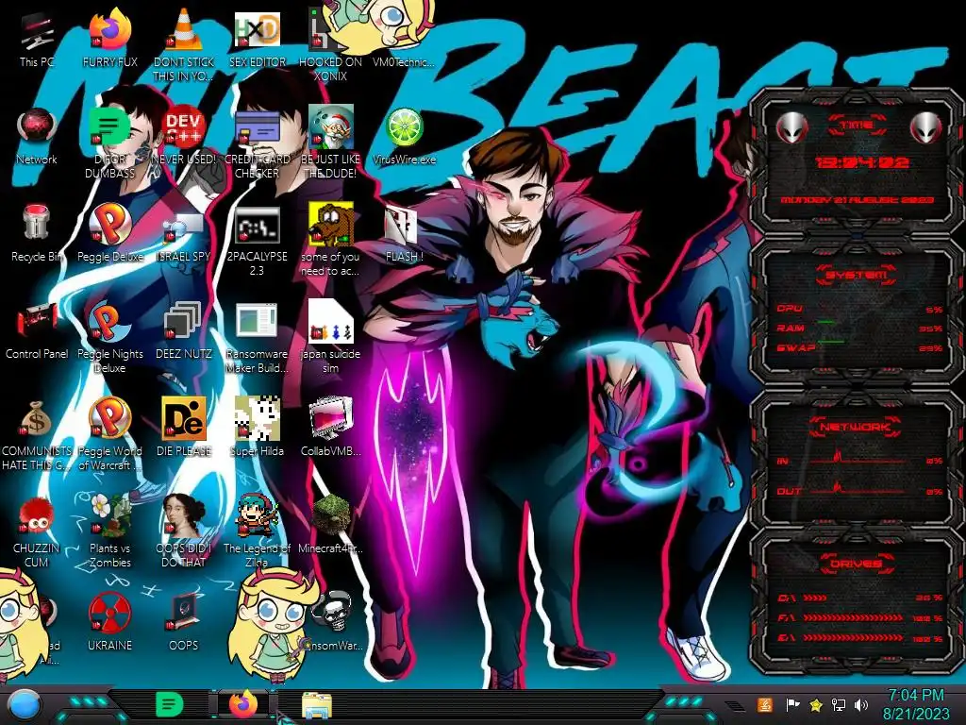Viewport: 966px width, 725px height.
Task: Launch the Super Hilda shortcut
Action: [257, 419]
